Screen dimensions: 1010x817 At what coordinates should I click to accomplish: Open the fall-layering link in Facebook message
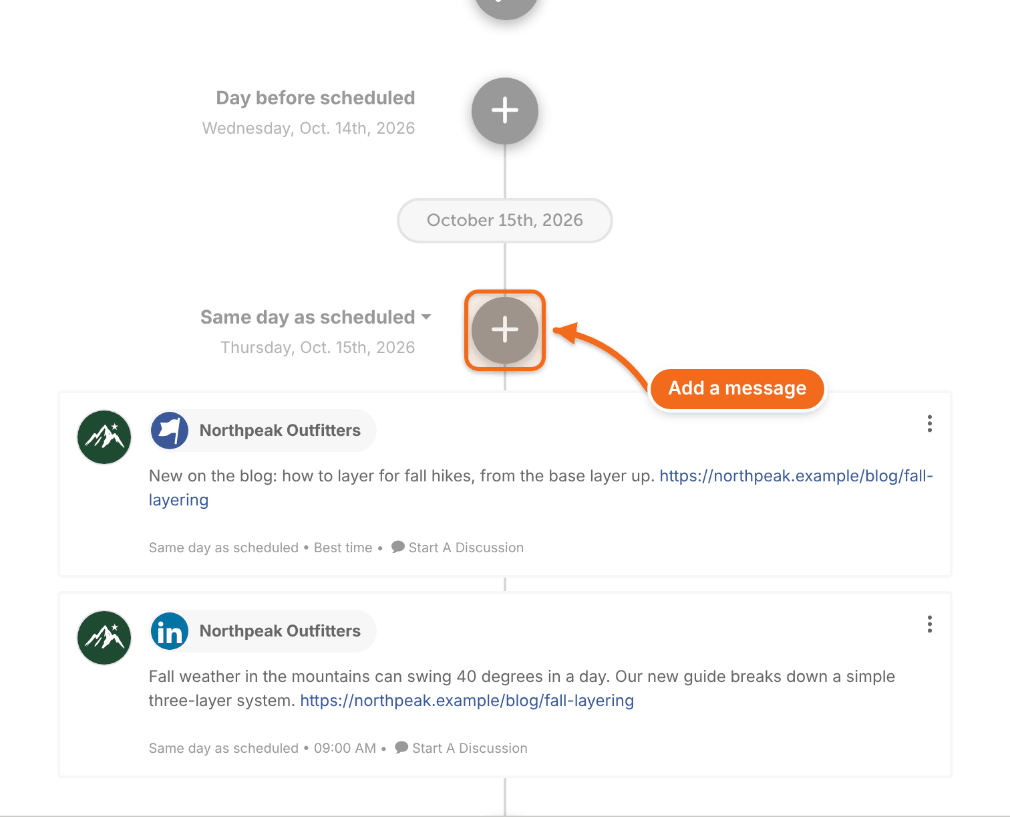coord(796,476)
